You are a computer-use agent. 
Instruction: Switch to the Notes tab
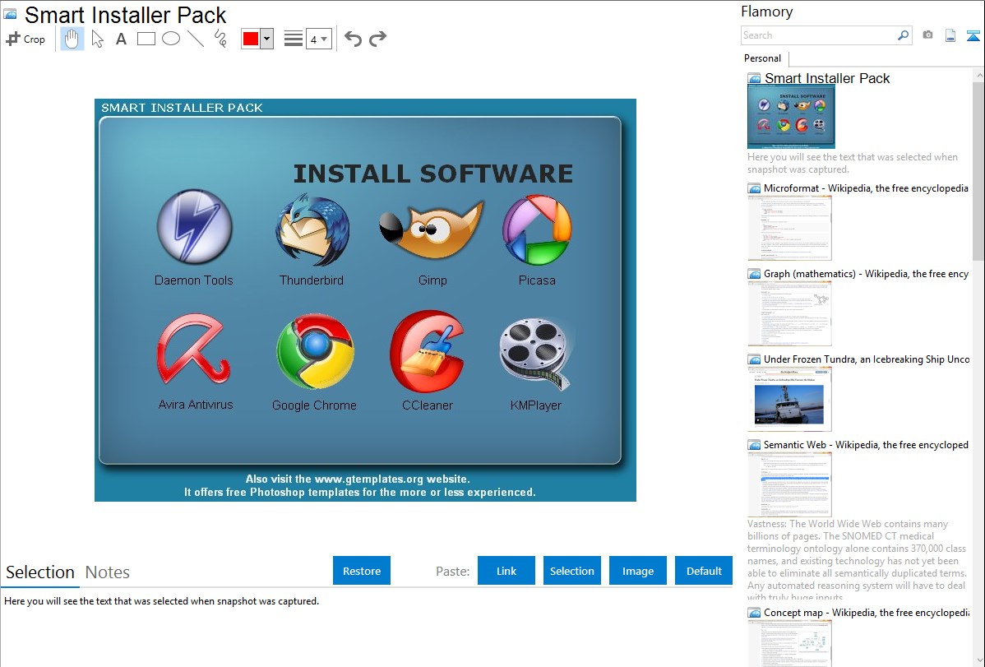[108, 572]
